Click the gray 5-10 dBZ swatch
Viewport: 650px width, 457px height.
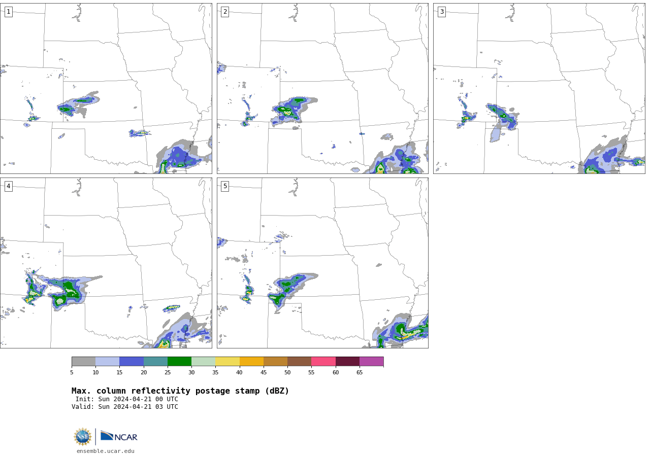(x=83, y=362)
